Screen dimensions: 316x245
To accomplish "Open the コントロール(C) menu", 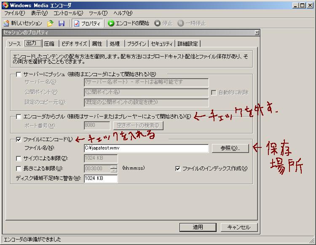I will pyautogui.click(x=68, y=13).
